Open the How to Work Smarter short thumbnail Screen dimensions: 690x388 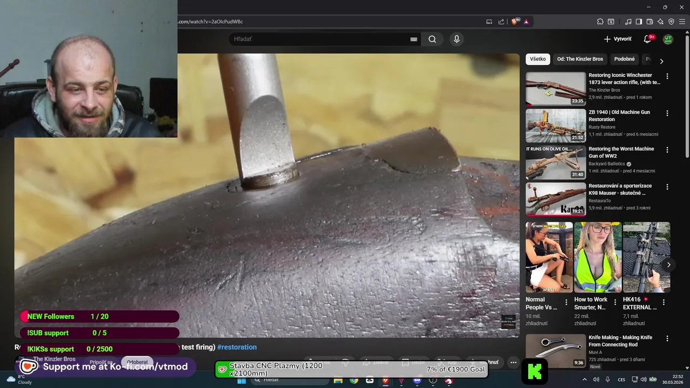click(x=598, y=257)
